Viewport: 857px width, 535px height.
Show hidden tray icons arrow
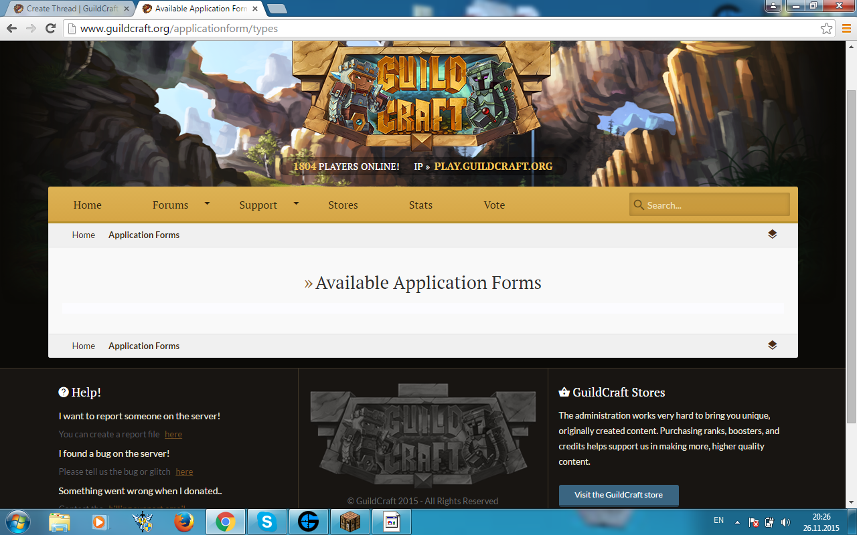pos(737,522)
